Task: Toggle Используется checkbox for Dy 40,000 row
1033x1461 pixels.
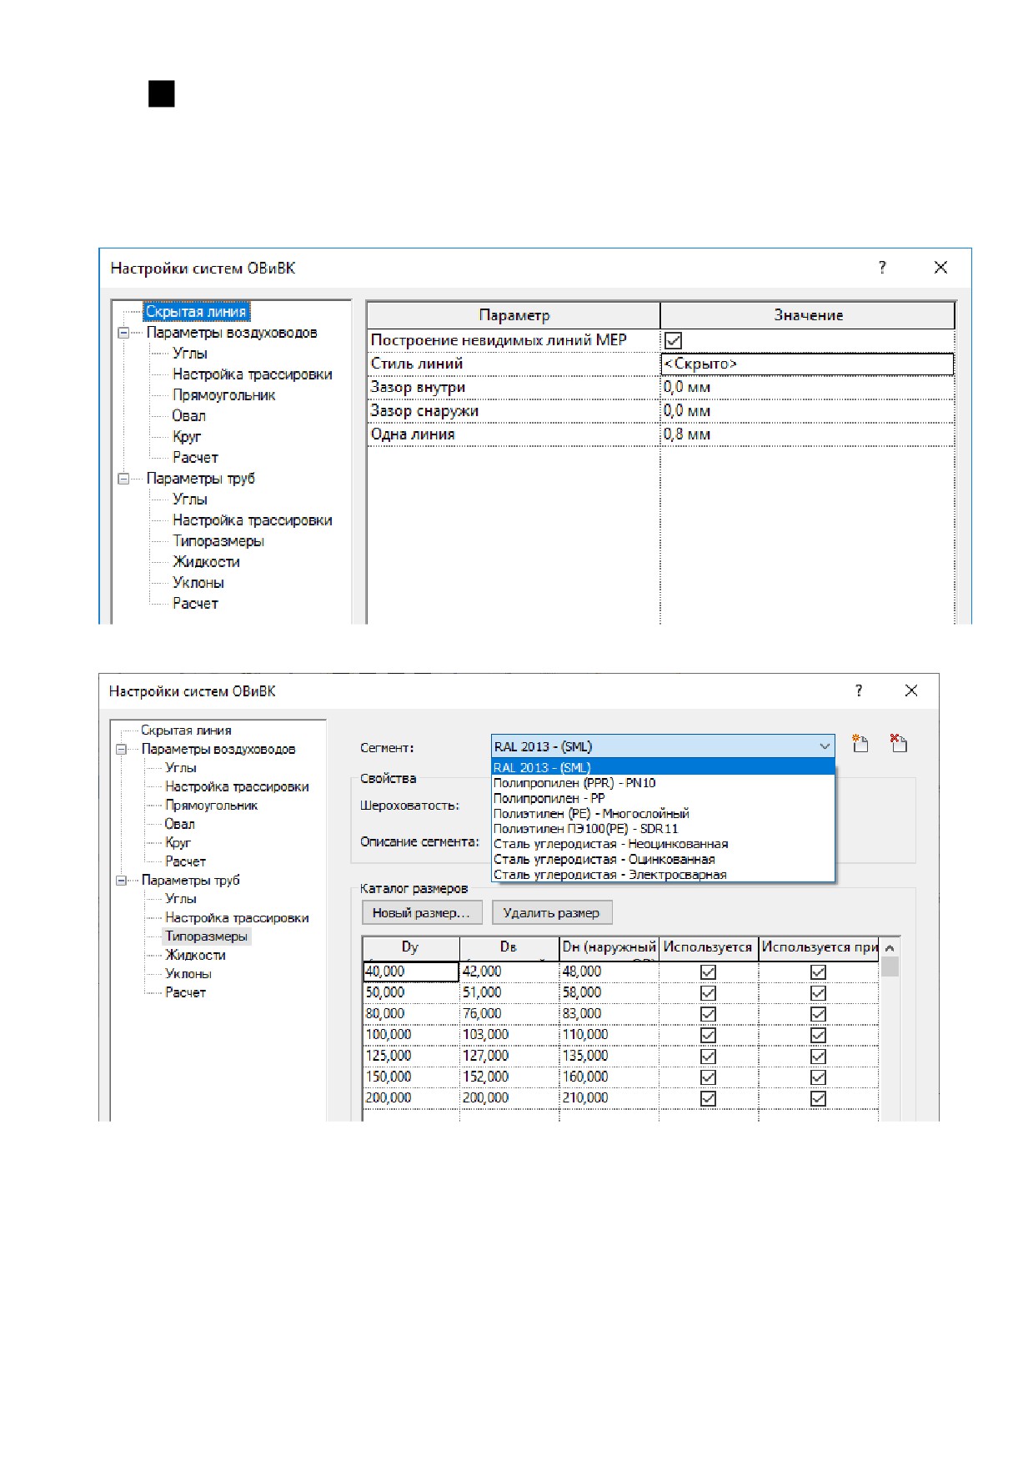Action: tap(708, 971)
